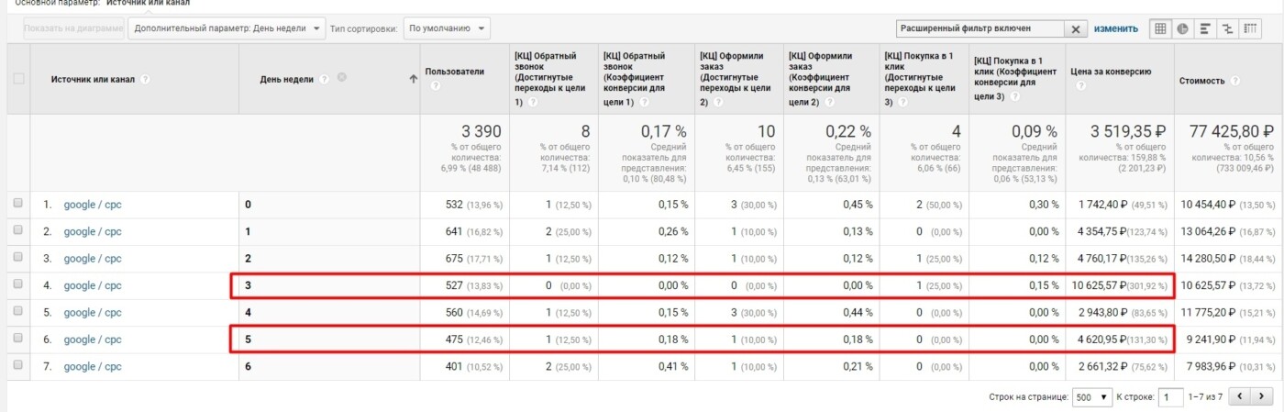Open the Дополнительный параметр: День недели dropdown
The height and width of the screenshot is (412, 1284).
tap(227, 28)
